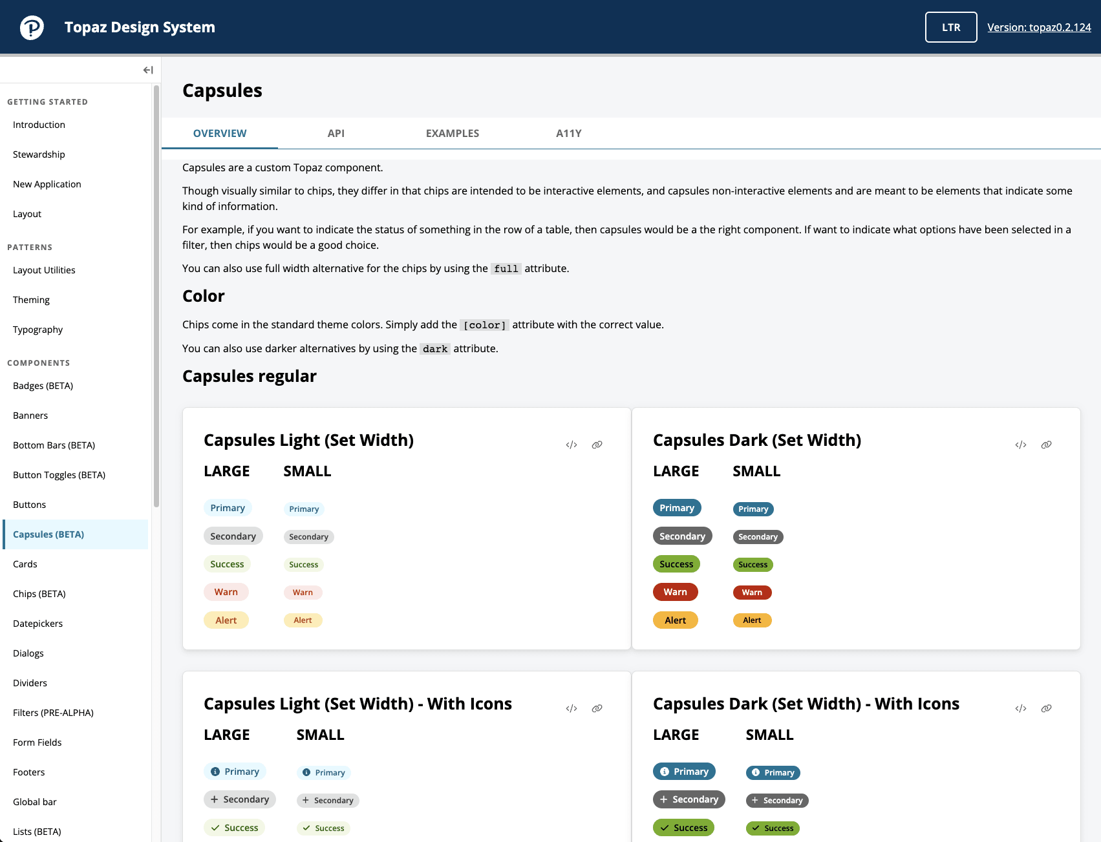Go to Buttons component page
This screenshot has width=1101, height=842.
76,505
